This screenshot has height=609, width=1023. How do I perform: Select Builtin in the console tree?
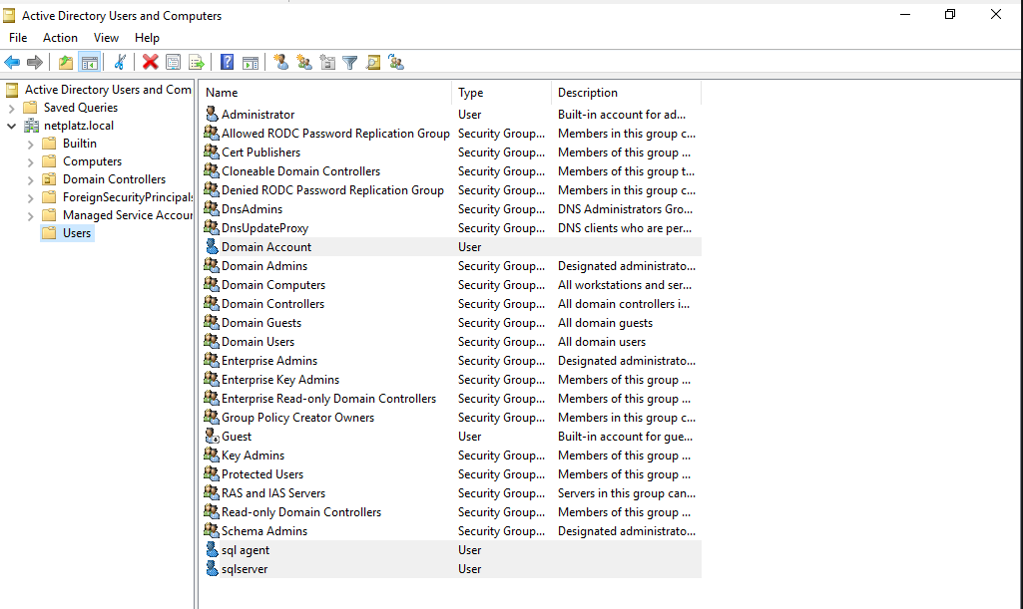80,144
